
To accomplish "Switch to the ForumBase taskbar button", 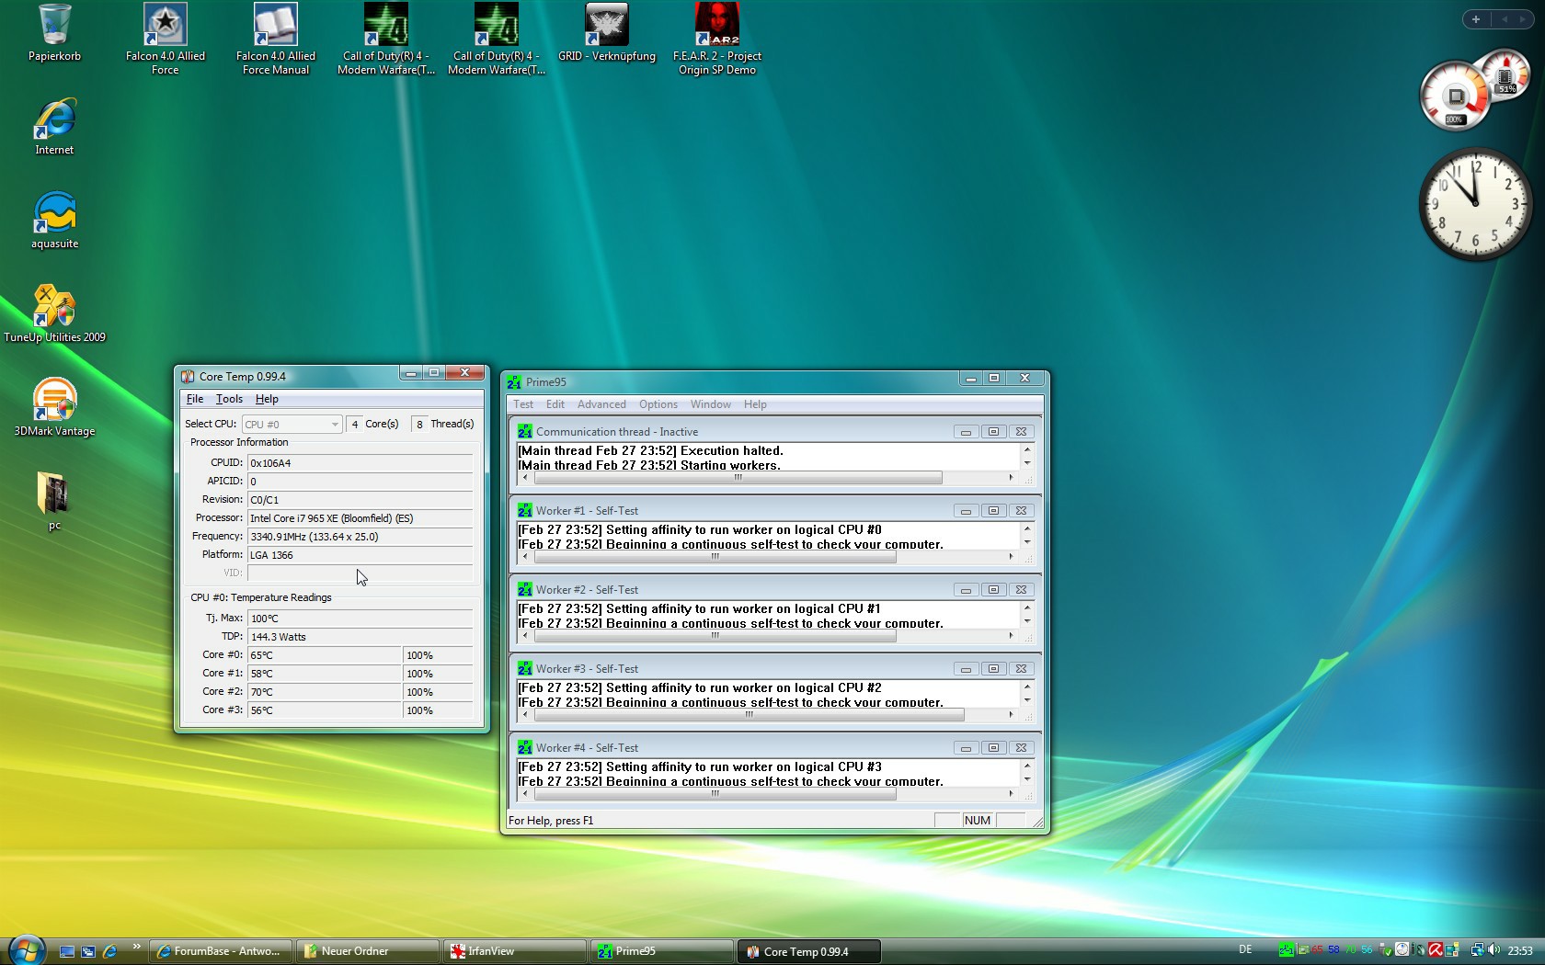I will (x=221, y=951).
